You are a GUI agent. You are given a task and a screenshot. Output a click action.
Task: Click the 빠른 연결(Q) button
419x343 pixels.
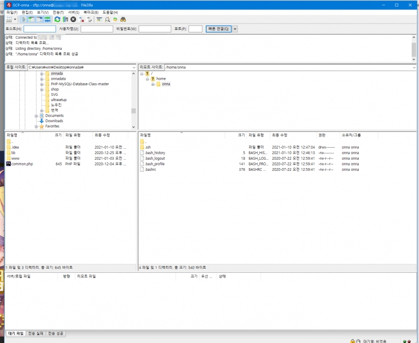[x=218, y=29]
